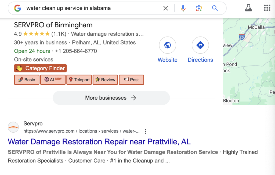
Task: Click the Post button
Action: click(131, 80)
